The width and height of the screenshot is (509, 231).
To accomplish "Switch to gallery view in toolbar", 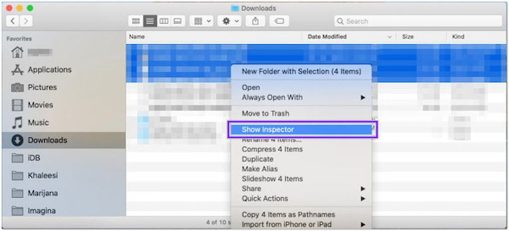I will pyautogui.click(x=177, y=21).
